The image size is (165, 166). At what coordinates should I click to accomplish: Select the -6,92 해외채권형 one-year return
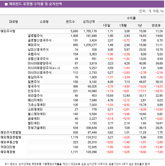(x=143, y=152)
